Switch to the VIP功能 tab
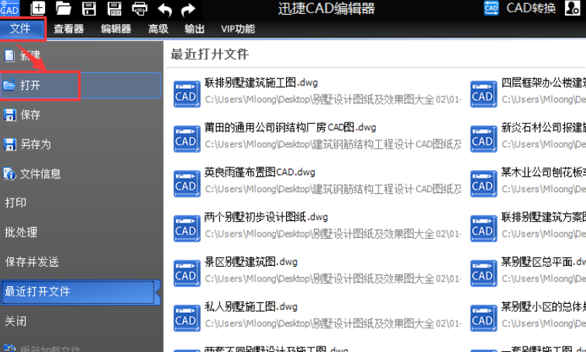This screenshot has width=586, height=352. pos(238,29)
